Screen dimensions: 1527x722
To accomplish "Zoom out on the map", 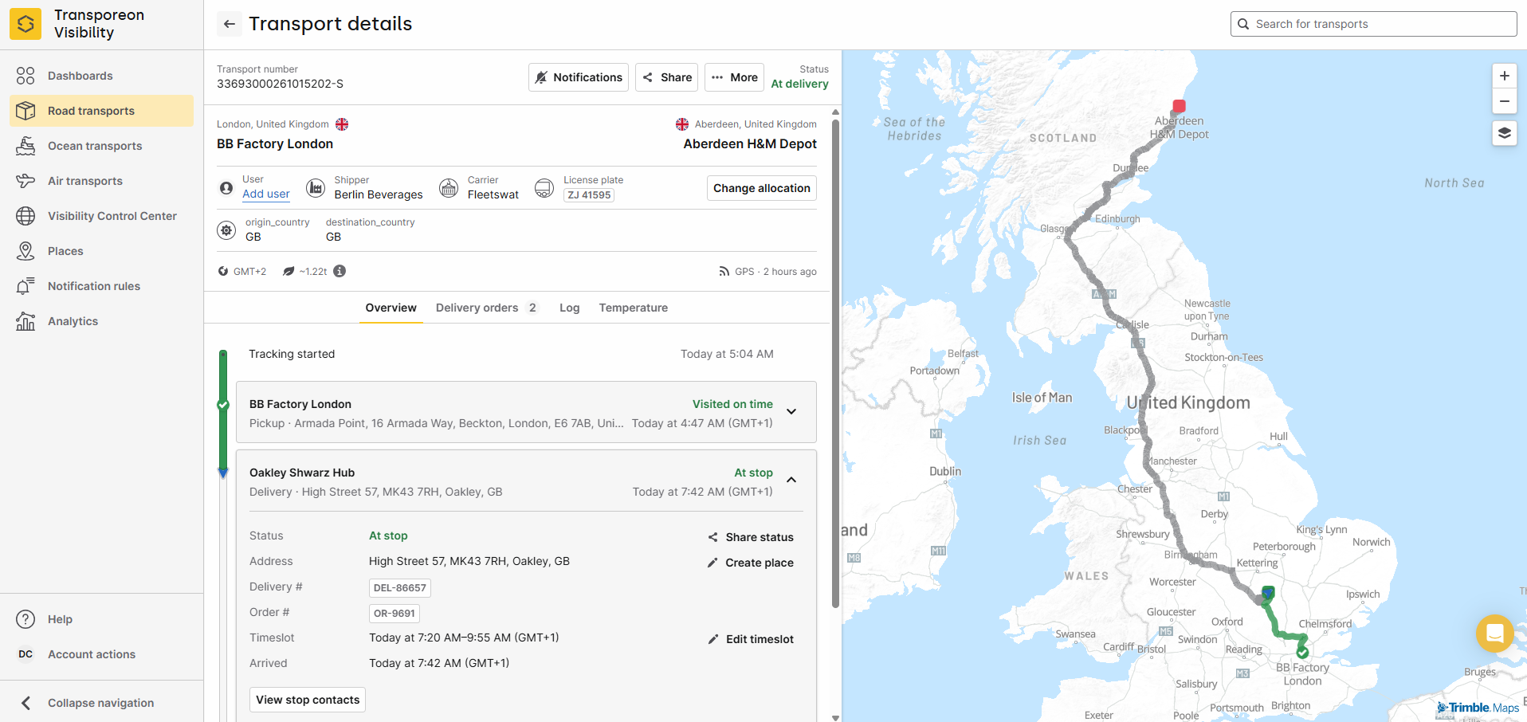I will pos(1505,101).
